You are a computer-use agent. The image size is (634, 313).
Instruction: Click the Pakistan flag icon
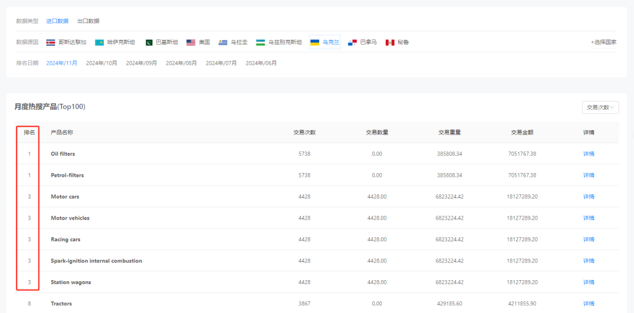pyautogui.click(x=149, y=42)
